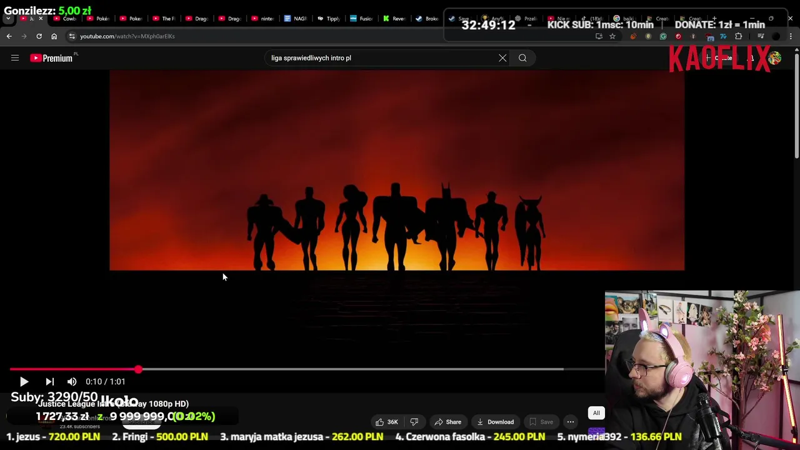
Task: Switch to the 'Fusior' tab
Action: (361, 18)
